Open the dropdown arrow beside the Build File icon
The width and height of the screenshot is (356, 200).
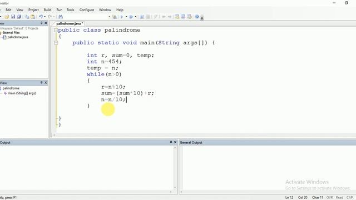109,17
